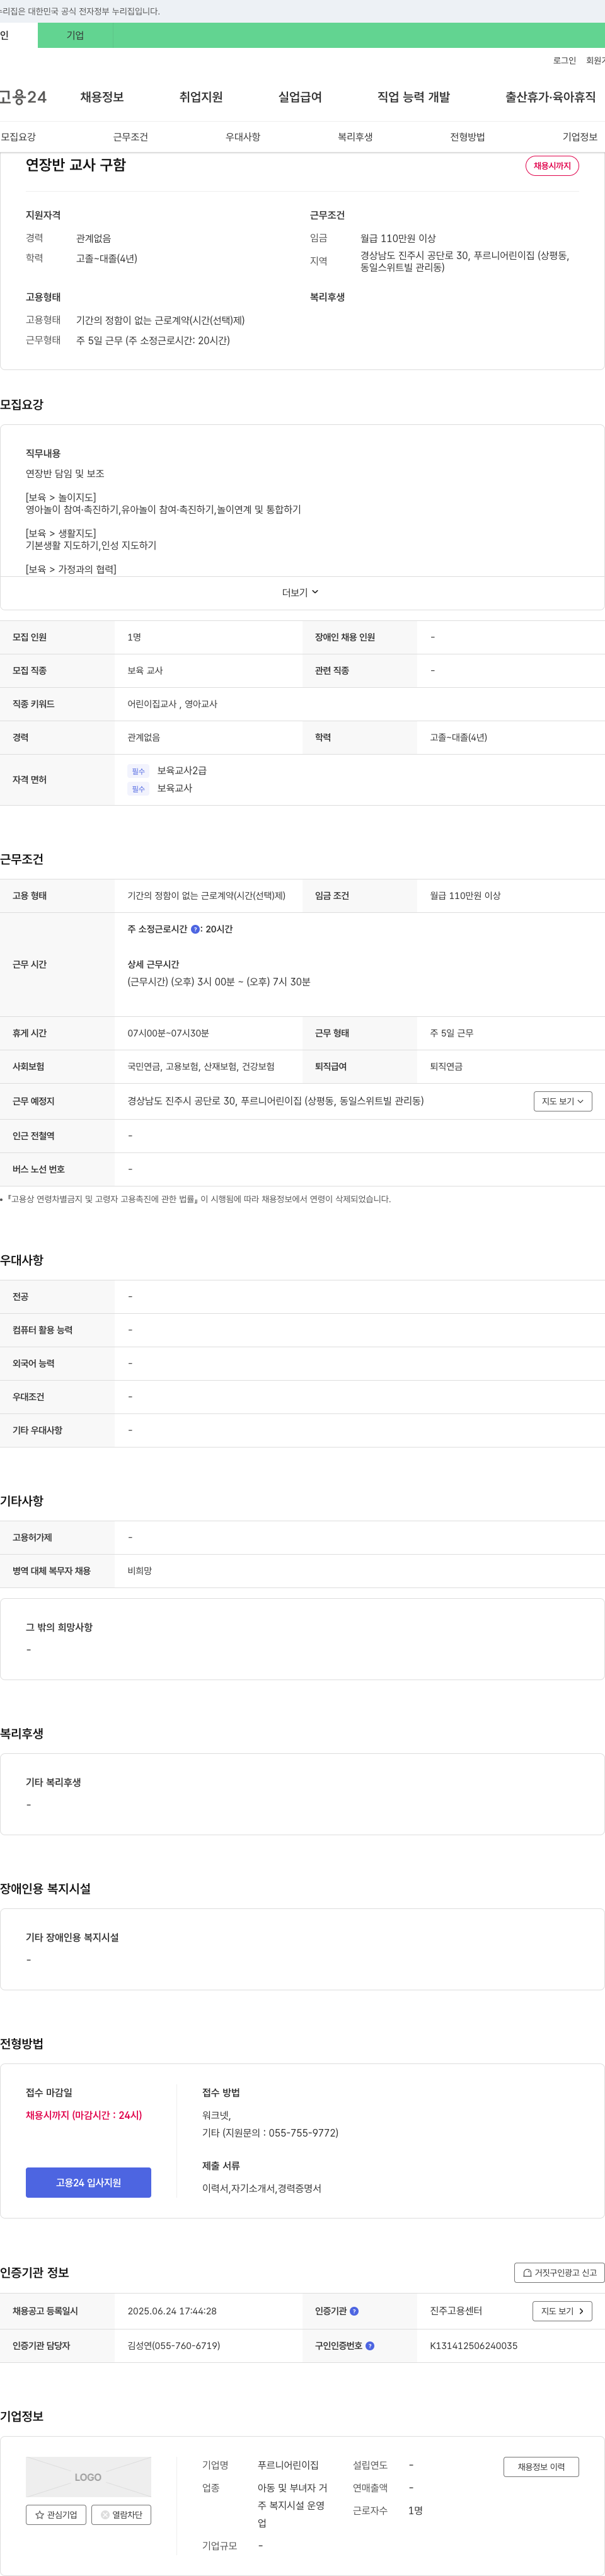
Task: Select the company name 푸르니어린이집 in 기업정보
Action: click(x=288, y=2465)
